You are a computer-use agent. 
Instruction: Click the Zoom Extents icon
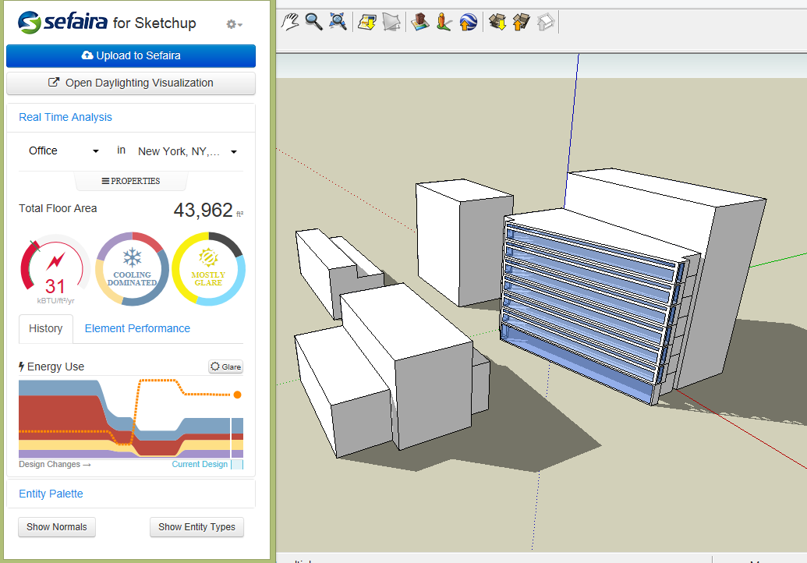point(338,21)
